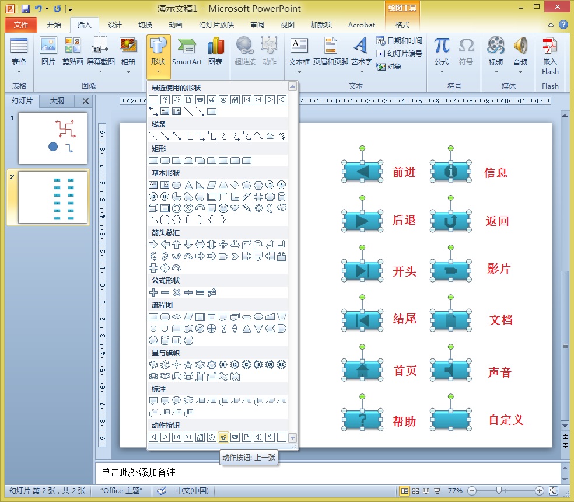This screenshot has width=574, height=502.
Task: Start Slide Show from status bar
Action: 437,491
